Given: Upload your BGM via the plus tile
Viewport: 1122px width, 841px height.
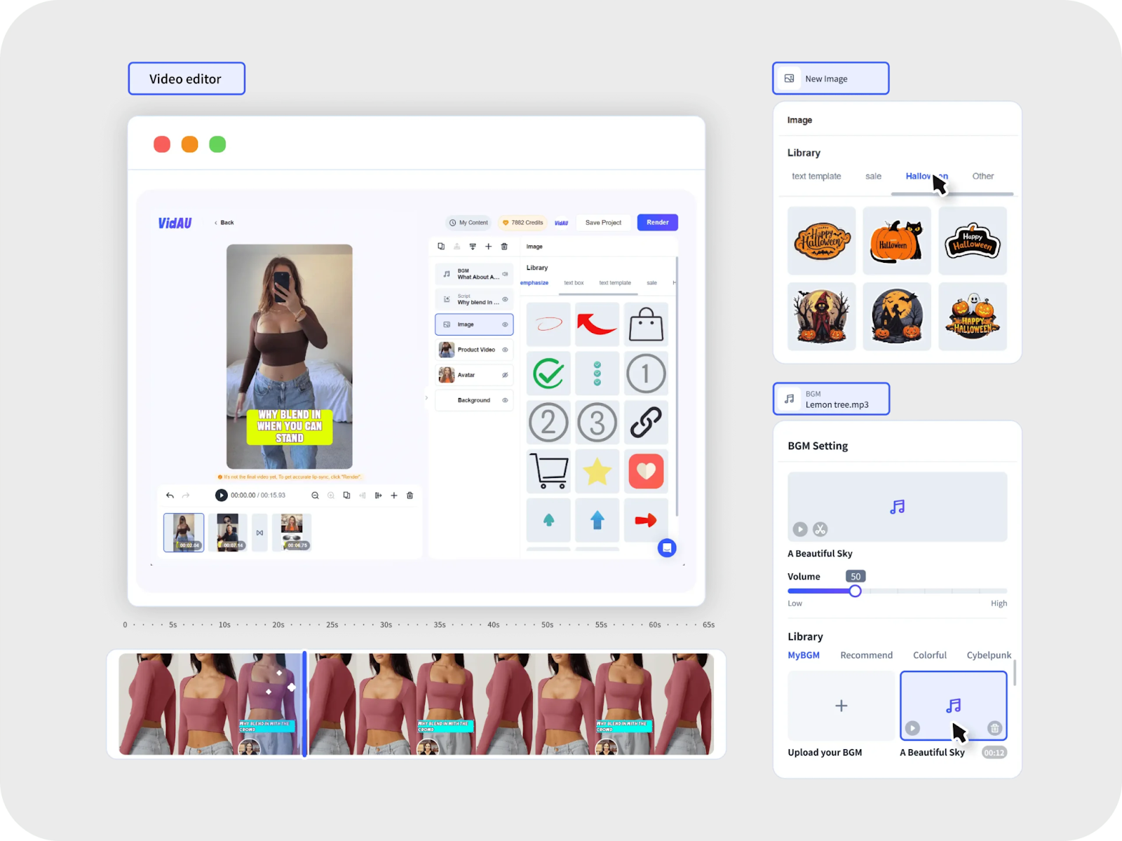Looking at the screenshot, I should tap(841, 706).
